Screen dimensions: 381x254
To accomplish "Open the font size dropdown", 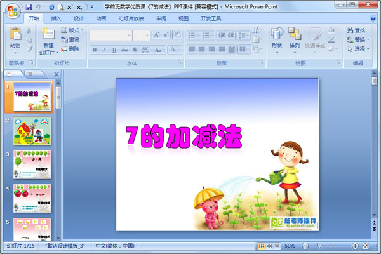I will tap(147, 36).
